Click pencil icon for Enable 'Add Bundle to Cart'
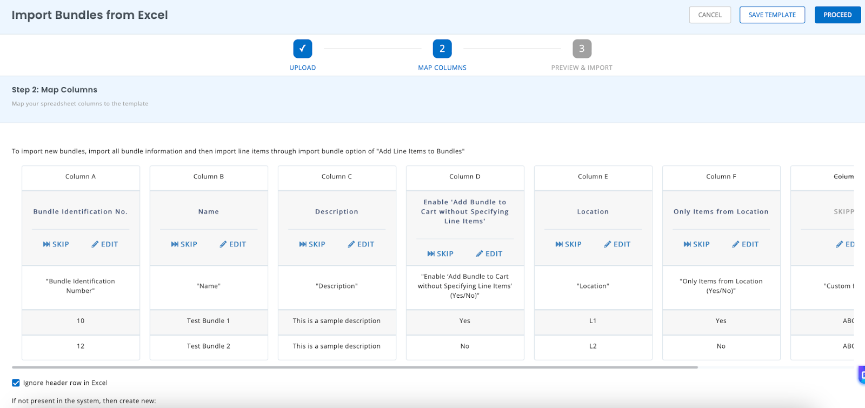 (480, 253)
